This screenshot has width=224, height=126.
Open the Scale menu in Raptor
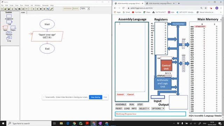tap(12, 5)
